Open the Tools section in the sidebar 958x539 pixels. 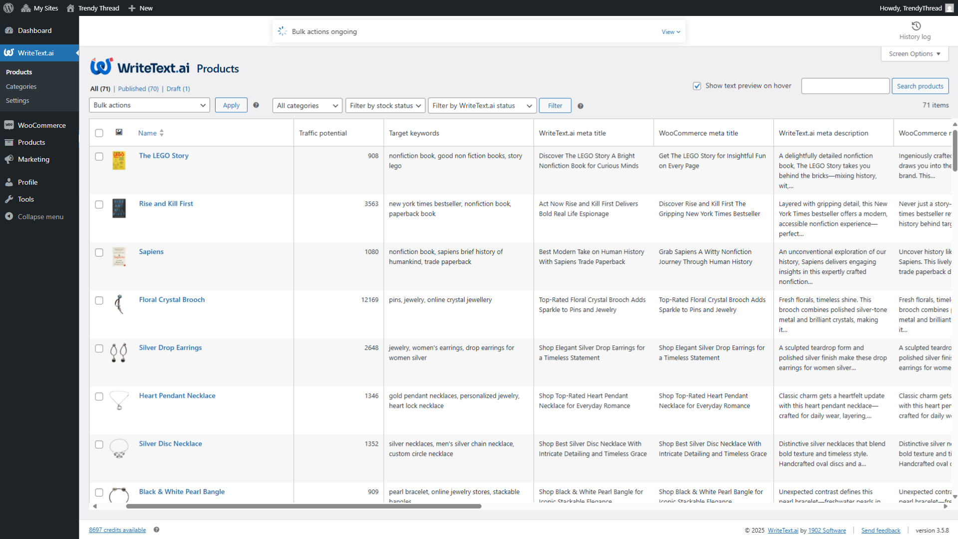click(x=24, y=199)
